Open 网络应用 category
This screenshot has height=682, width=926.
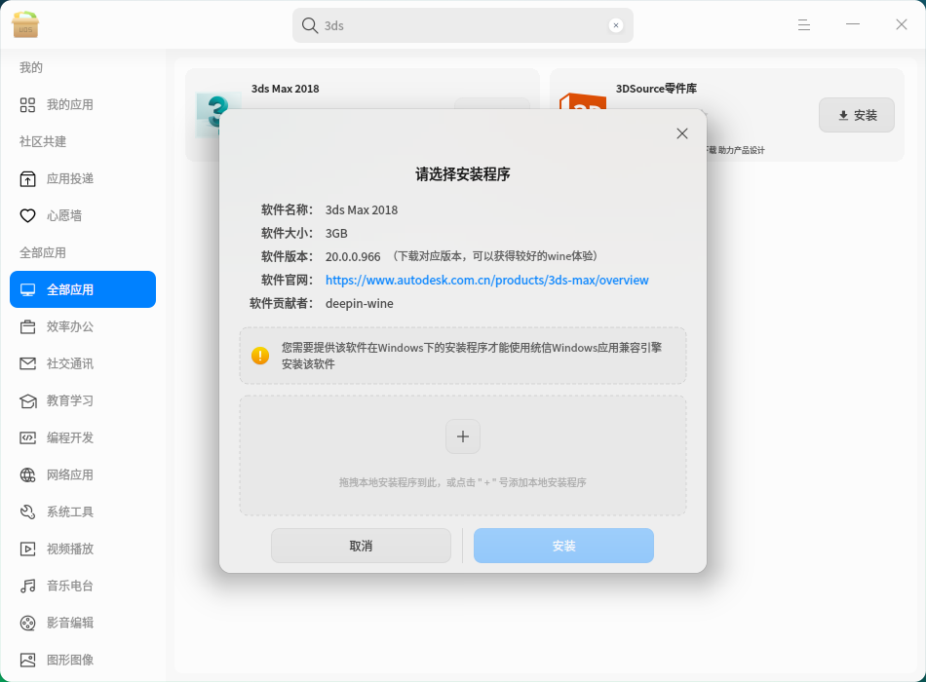tap(83, 474)
